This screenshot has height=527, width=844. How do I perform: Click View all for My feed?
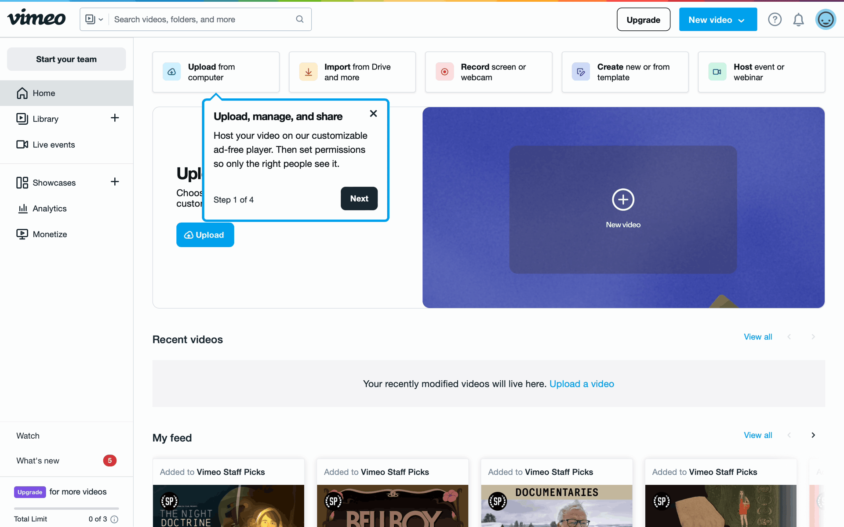(x=758, y=435)
